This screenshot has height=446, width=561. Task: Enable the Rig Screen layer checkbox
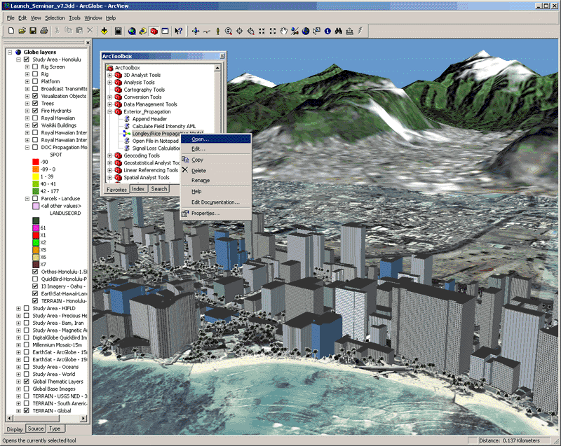click(35, 67)
